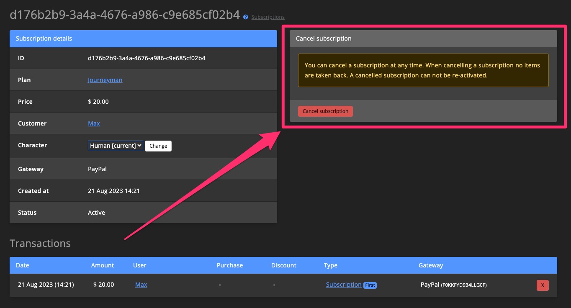571x308 pixels.
Task: Click the help question mark icon beside the title
Action: [x=245, y=17]
